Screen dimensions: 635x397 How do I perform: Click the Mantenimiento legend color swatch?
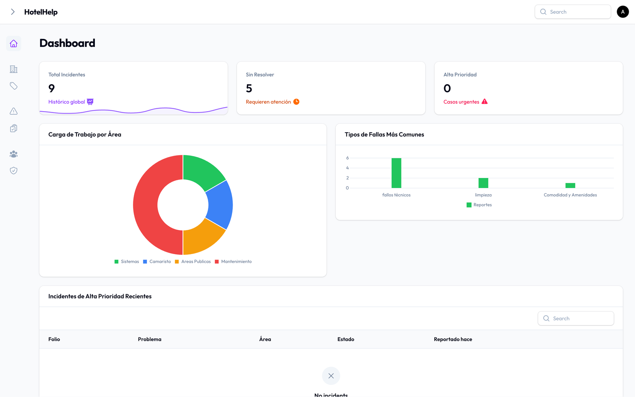(x=217, y=262)
